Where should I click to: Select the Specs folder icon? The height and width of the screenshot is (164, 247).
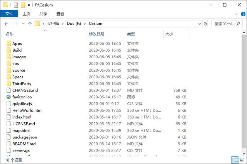[8, 77]
